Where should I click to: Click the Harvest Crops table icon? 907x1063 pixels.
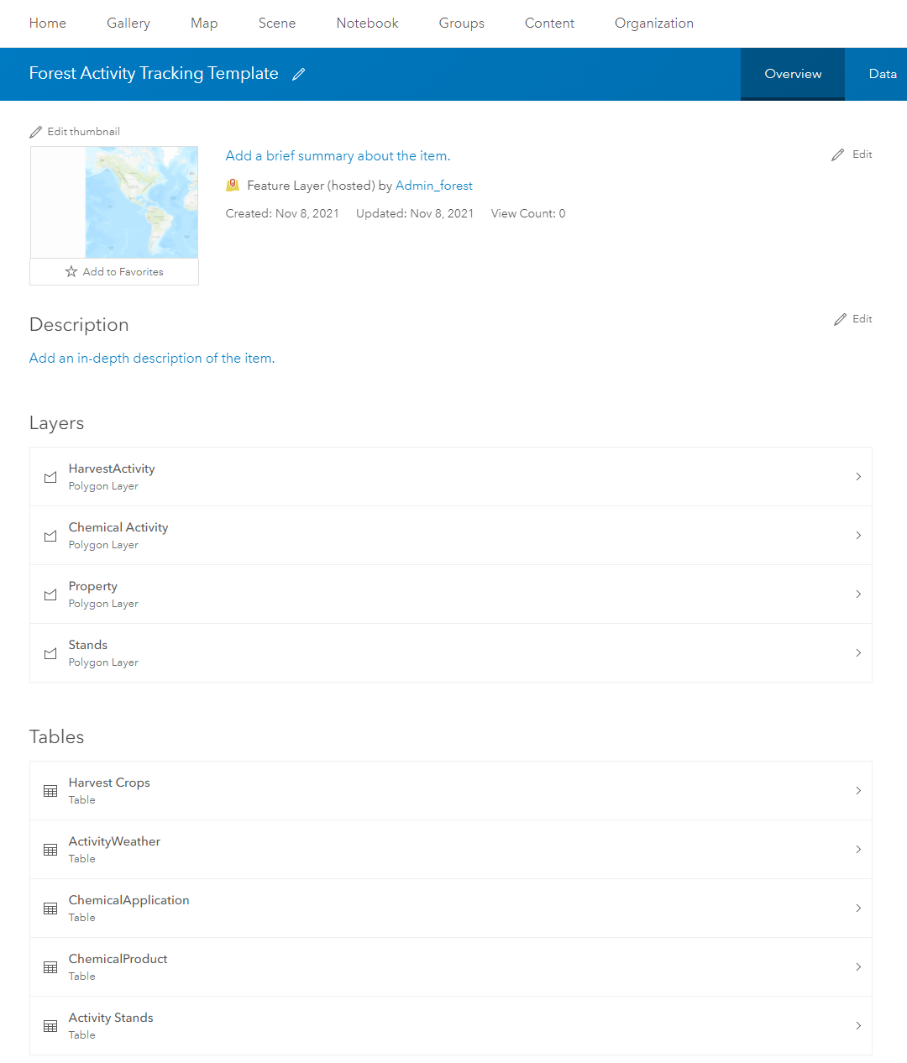[50, 791]
